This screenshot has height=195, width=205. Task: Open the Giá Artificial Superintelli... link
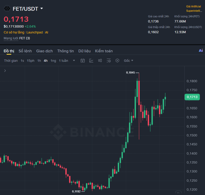coord(194,8)
